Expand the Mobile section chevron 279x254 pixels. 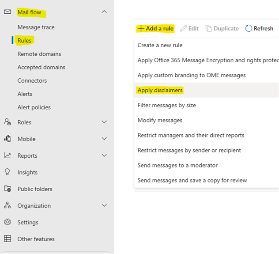(x=104, y=138)
